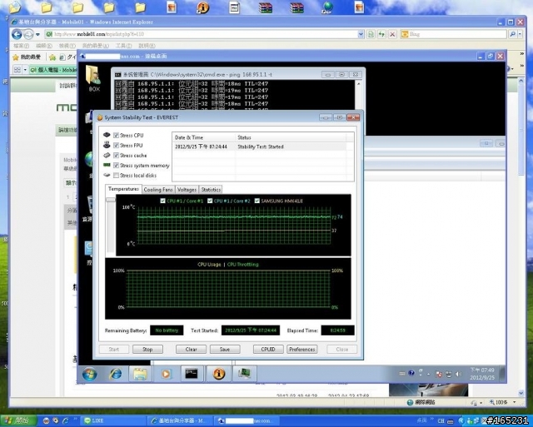Open the first IE menu bar item
This screenshot has height=427, width=533.
(x=21, y=46)
